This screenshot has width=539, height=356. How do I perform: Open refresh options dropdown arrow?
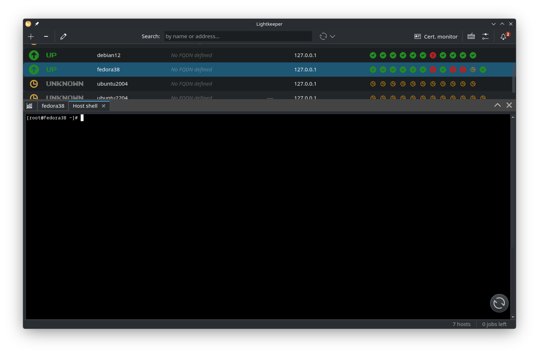click(x=333, y=36)
